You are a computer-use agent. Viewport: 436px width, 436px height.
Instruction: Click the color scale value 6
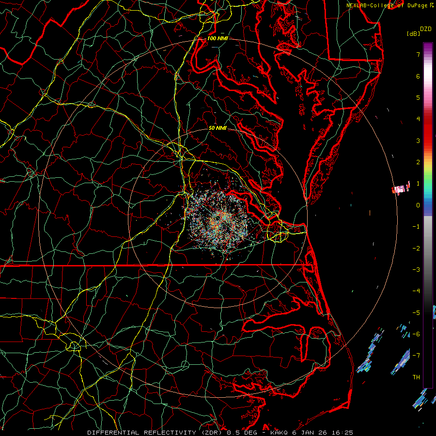418,76
